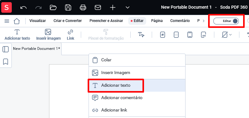Screen dimensions: 249x118
Task: Click Adicionar texto toolbar tool
Action: [17, 35]
